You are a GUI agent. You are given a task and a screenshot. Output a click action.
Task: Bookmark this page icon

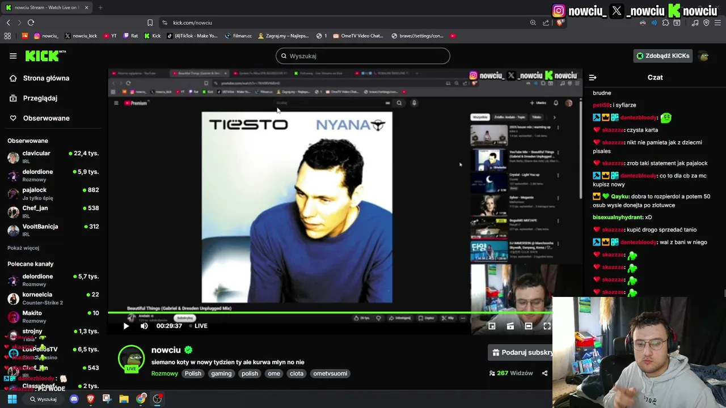click(x=150, y=23)
